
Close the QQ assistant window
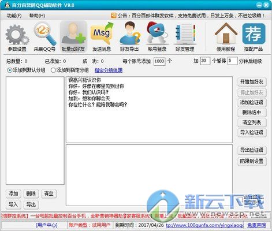(x=266, y=5)
